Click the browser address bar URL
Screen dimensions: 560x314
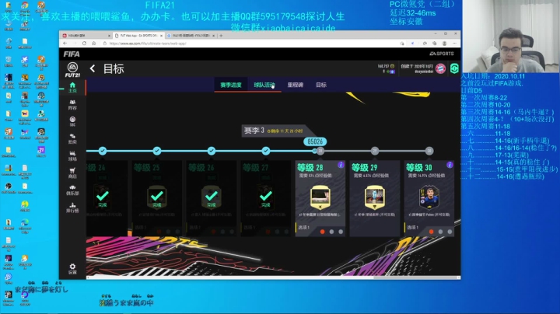click(x=148, y=44)
